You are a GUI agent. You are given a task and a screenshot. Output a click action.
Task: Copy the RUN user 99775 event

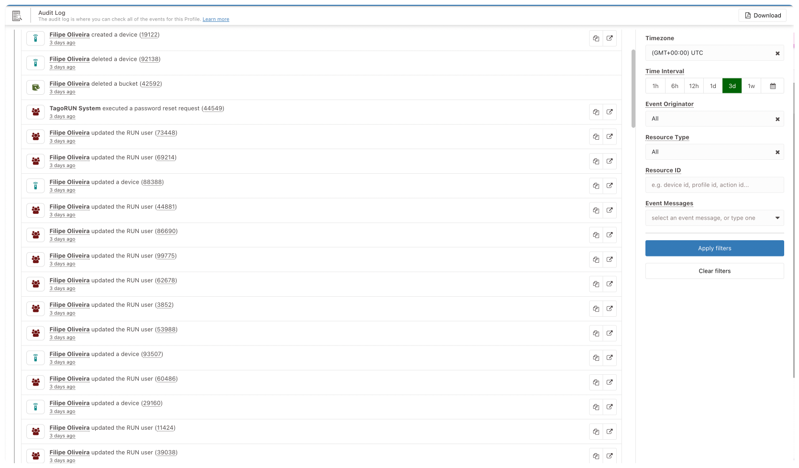596,259
